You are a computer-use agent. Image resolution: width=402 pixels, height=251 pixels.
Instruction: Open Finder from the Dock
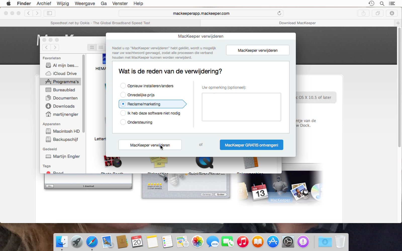click(x=62, y=242)
